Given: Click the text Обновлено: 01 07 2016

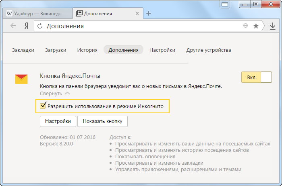Looking at the screenshot, I should click(68, 137).
